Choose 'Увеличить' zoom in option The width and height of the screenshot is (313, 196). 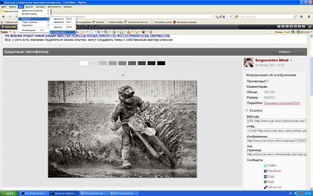[63, 19]
